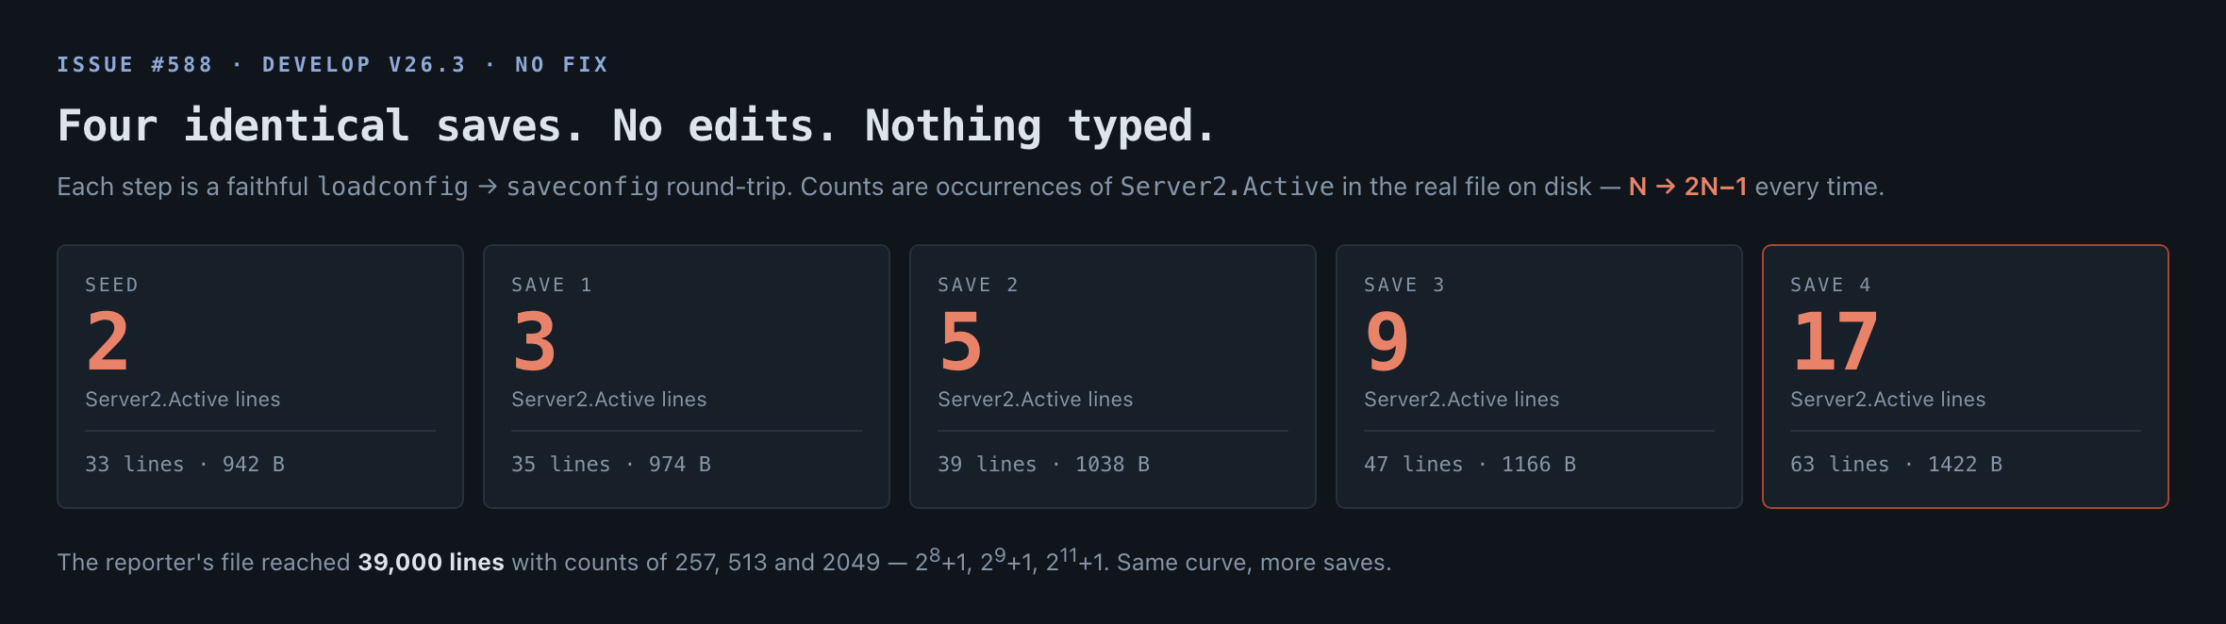Click the SEED card
2226x624 pixels.
pyautogui.click(x=260, y=376)
